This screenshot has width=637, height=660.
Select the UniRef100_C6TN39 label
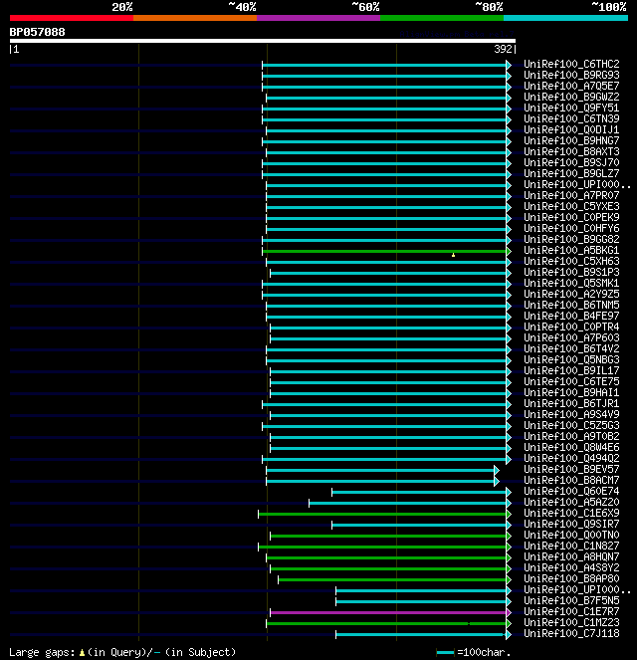[571, 118]
